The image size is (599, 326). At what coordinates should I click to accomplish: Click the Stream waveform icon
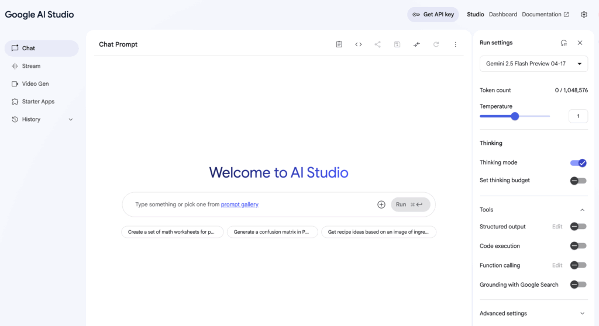pos(15,66)
